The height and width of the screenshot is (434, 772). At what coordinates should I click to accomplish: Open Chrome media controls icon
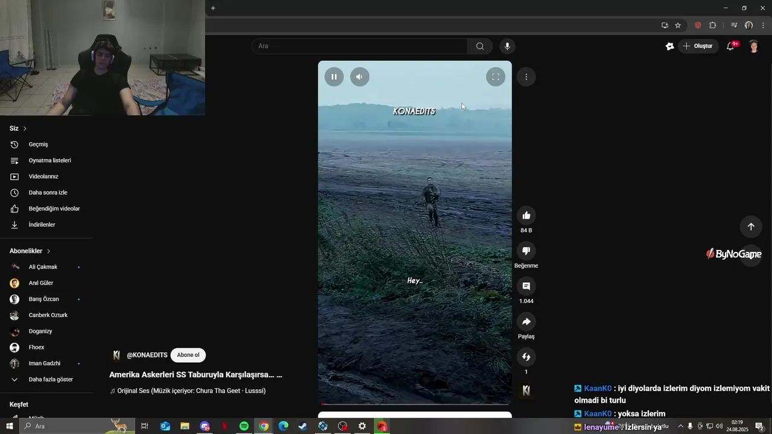coord(734,25)
